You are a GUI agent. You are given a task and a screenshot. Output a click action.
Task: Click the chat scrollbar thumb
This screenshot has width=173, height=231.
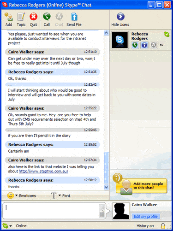106,168
